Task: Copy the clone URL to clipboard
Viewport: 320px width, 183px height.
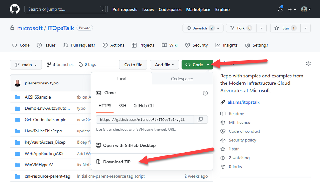Action: (x=201, y=120)
